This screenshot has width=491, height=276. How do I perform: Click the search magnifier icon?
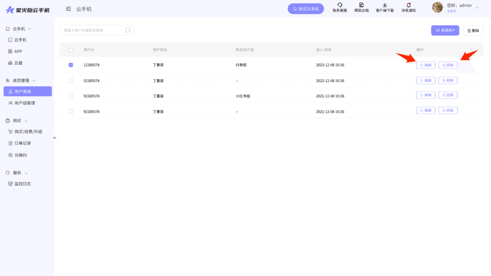point(128,30)
